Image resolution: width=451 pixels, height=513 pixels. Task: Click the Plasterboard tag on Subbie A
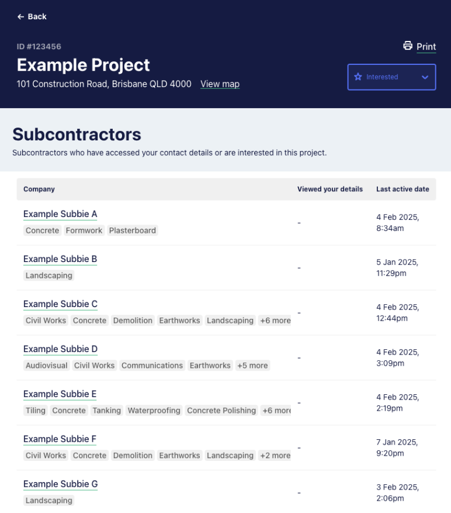click(133, 230)
